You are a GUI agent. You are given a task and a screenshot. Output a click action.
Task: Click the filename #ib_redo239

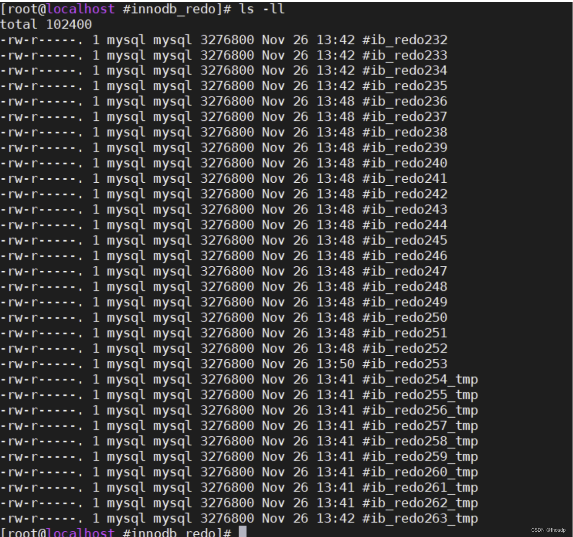coord(405,148)
